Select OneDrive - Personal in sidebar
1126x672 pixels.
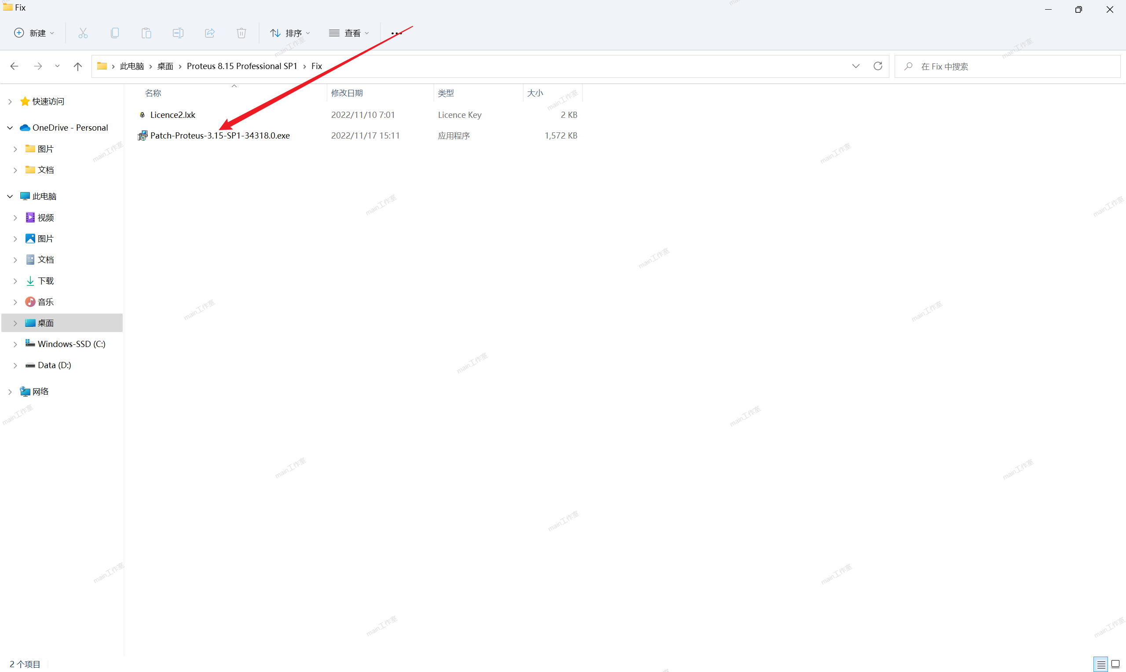pos(70,128)
